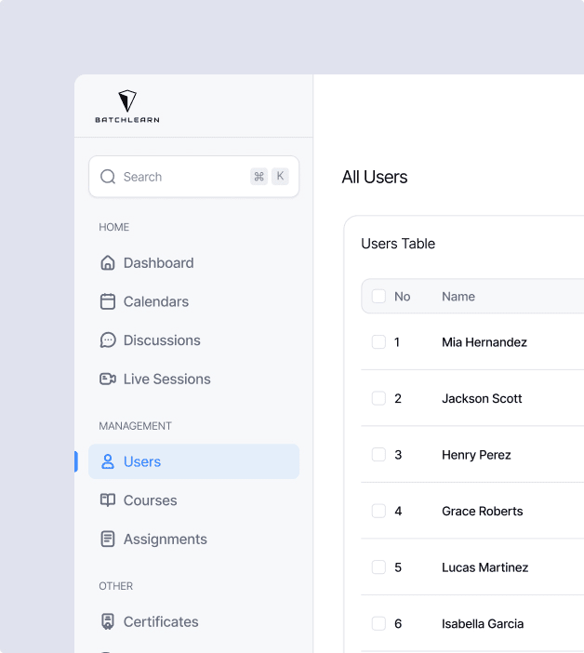Click the Live Sessions camera icon

108,379
